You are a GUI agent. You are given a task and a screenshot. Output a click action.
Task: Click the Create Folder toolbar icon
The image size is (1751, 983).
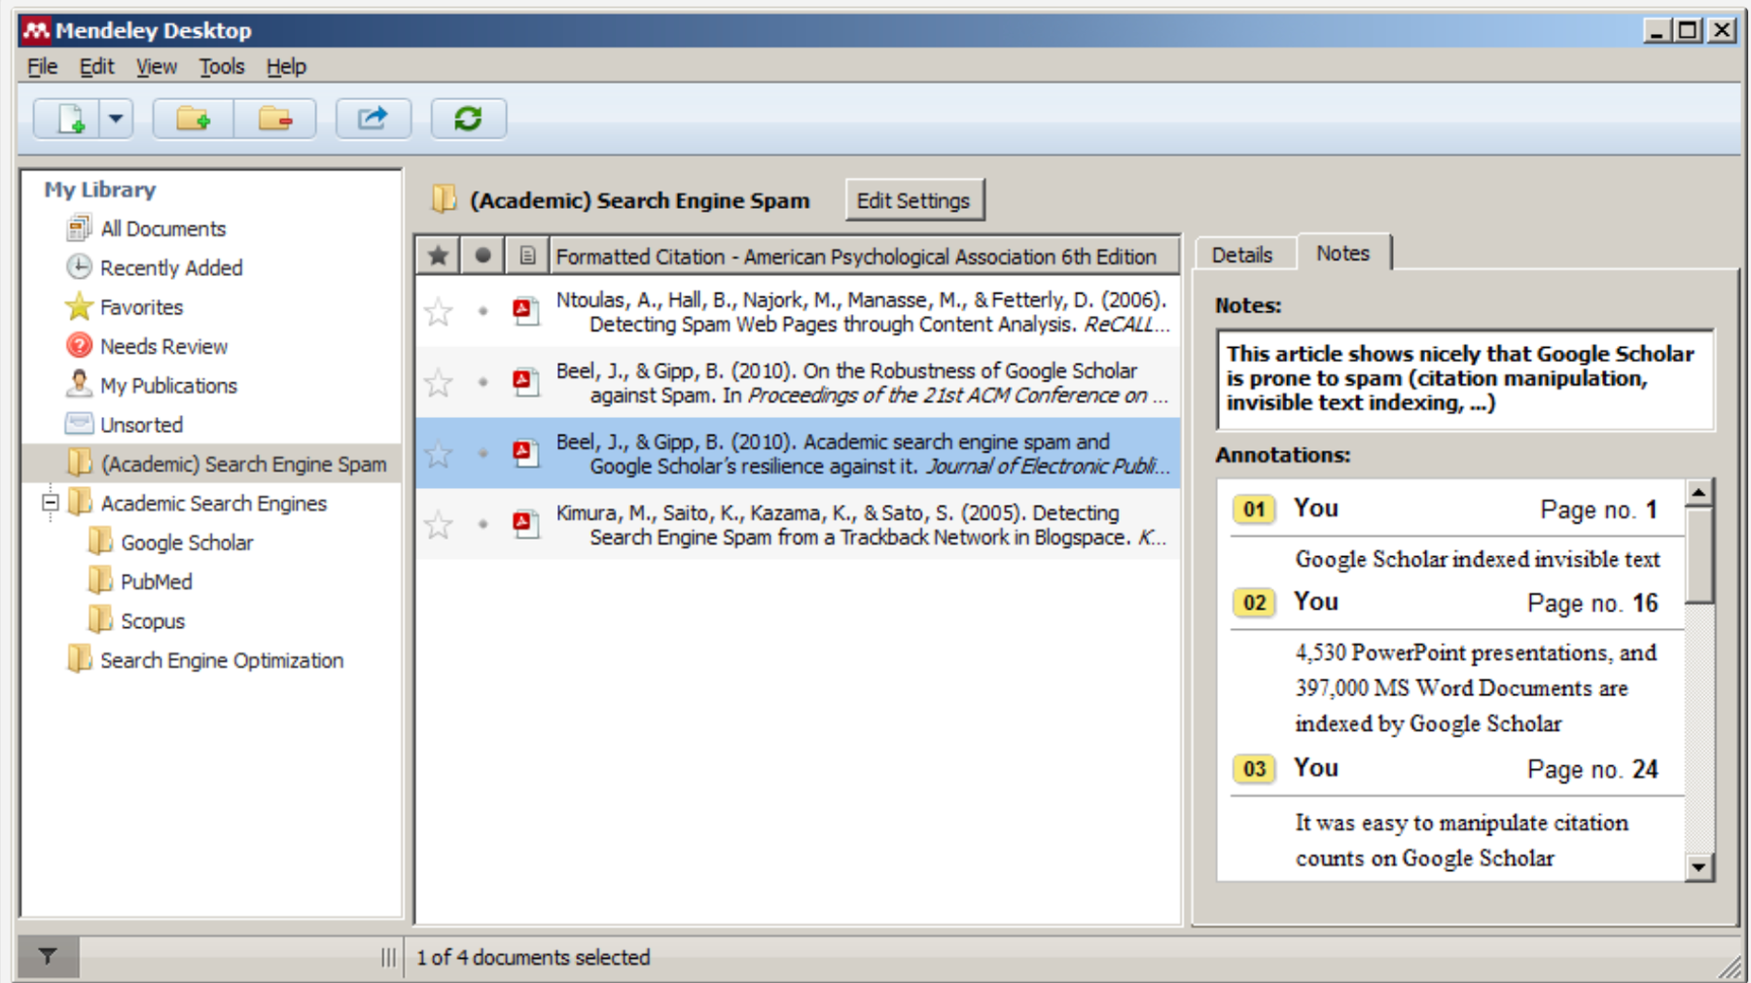(x=194, y=119)
